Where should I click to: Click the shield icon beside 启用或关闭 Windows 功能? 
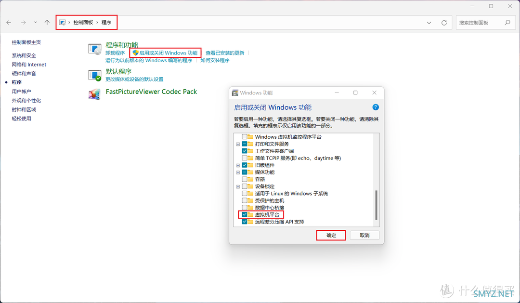point(135,53)
